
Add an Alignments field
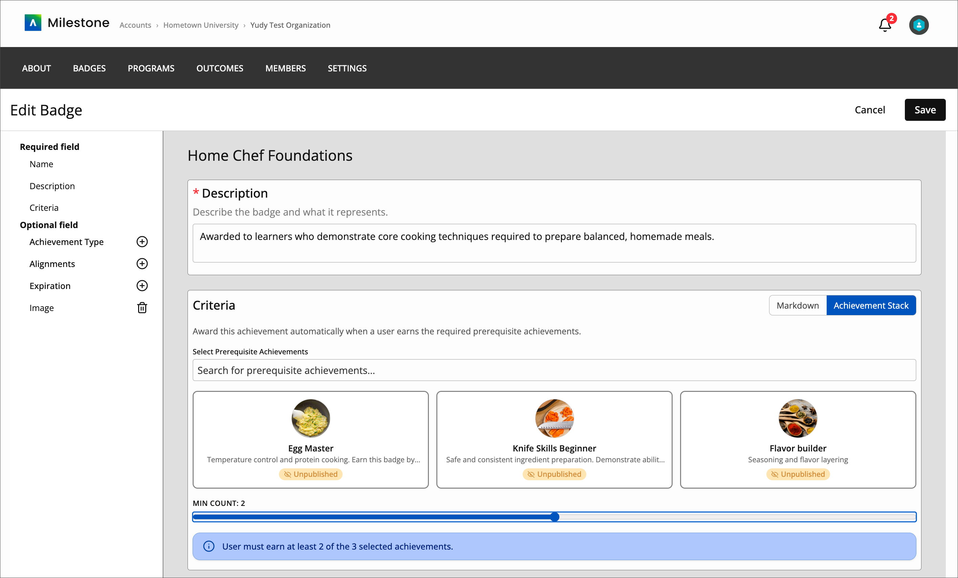point(142,264)
